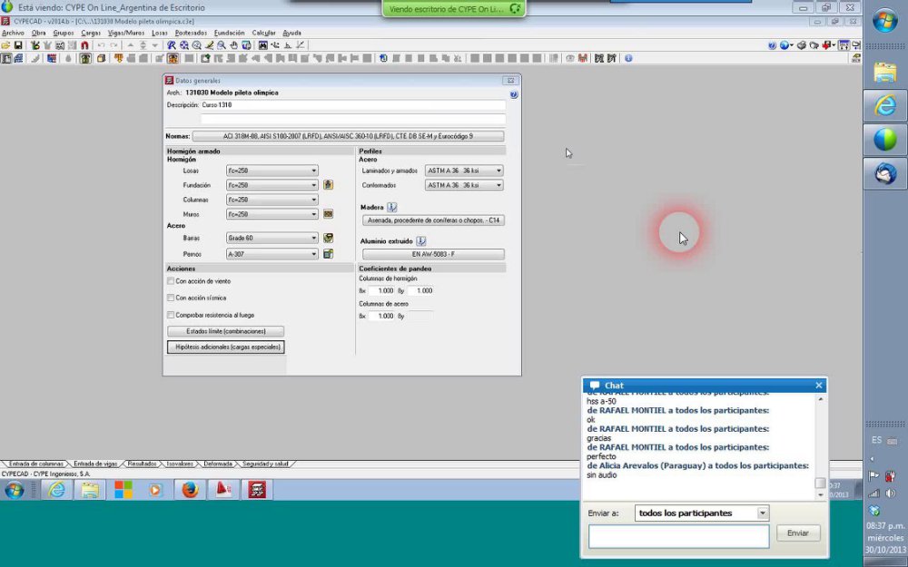Open the Columnas concrete dropdown

pos(272,200)
